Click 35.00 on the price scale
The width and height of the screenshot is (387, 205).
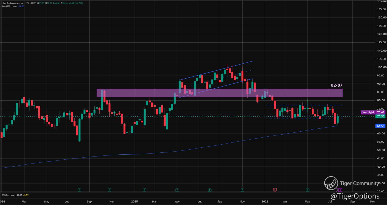[x=381, y=175]
